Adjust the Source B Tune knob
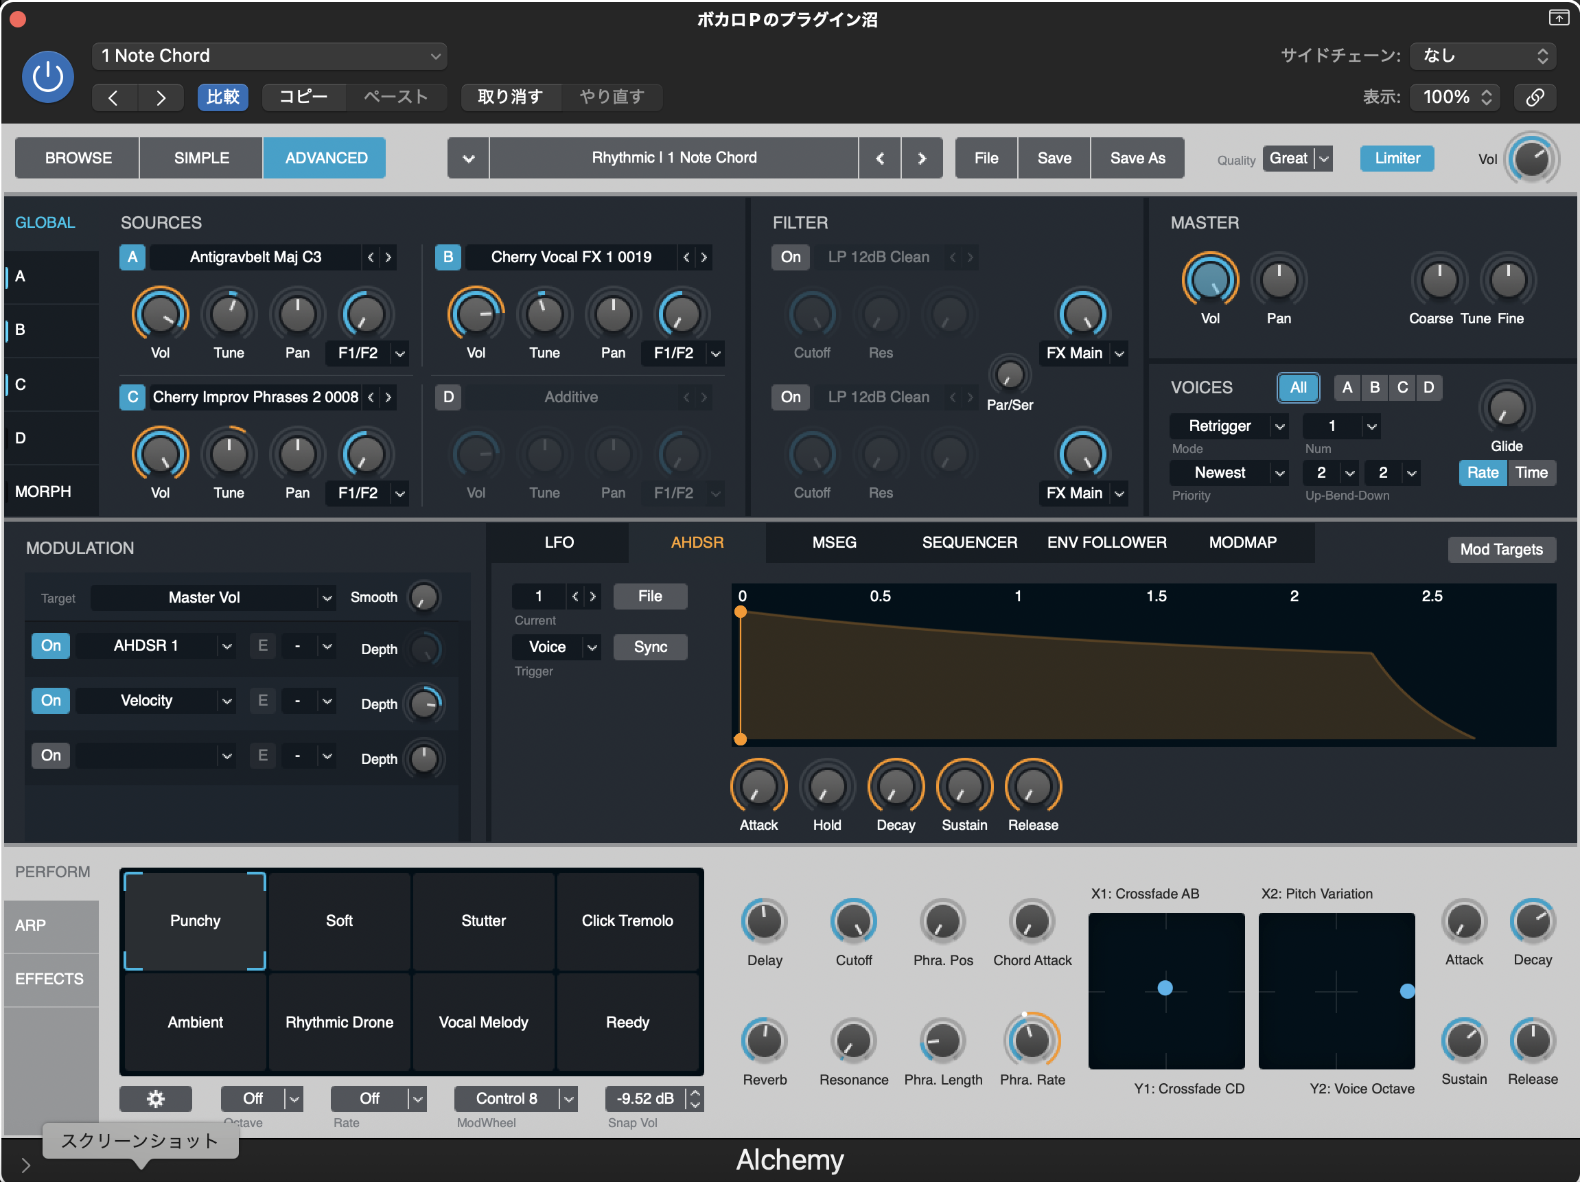1580x1182 pixels. (544, 314)
